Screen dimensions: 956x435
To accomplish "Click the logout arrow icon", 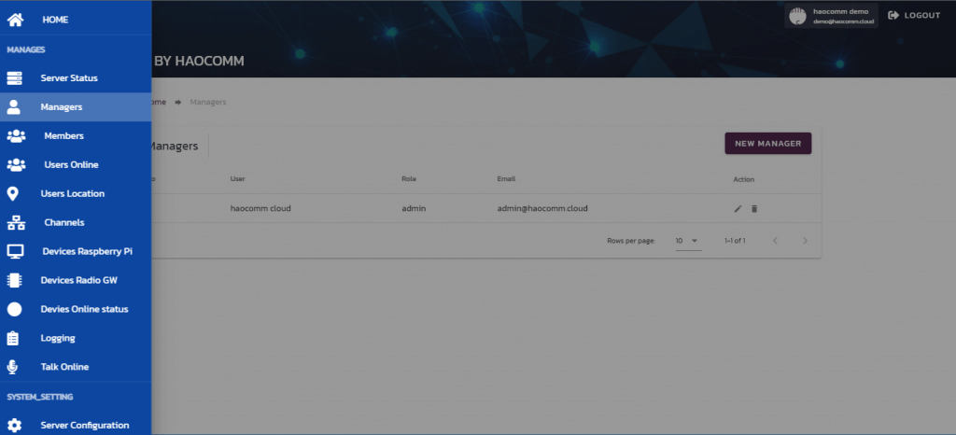I will click(893, 15).
